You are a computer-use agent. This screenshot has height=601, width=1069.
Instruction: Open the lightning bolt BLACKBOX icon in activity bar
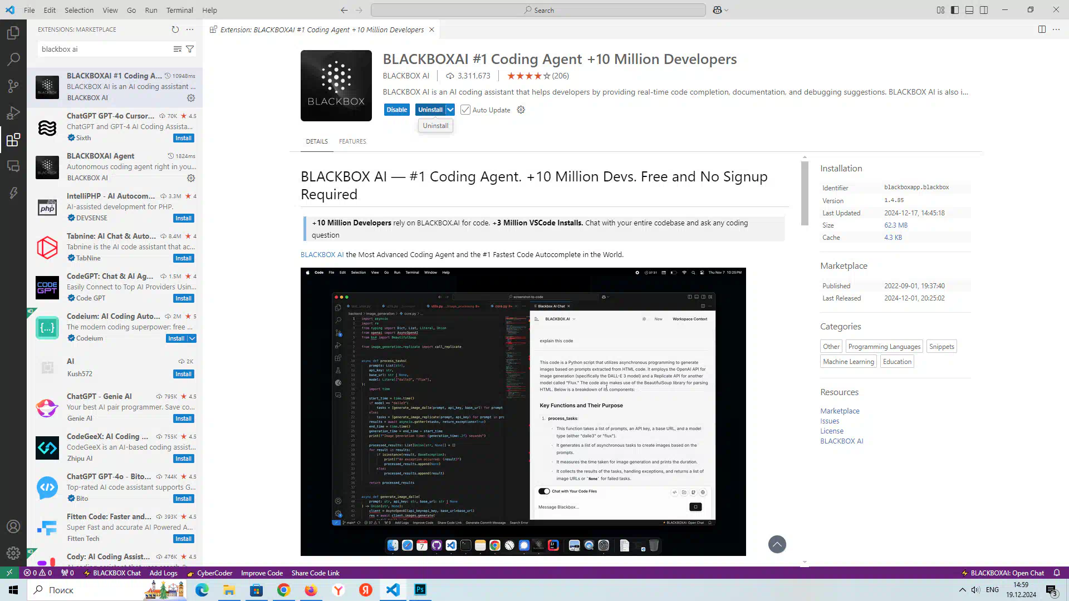13,193
